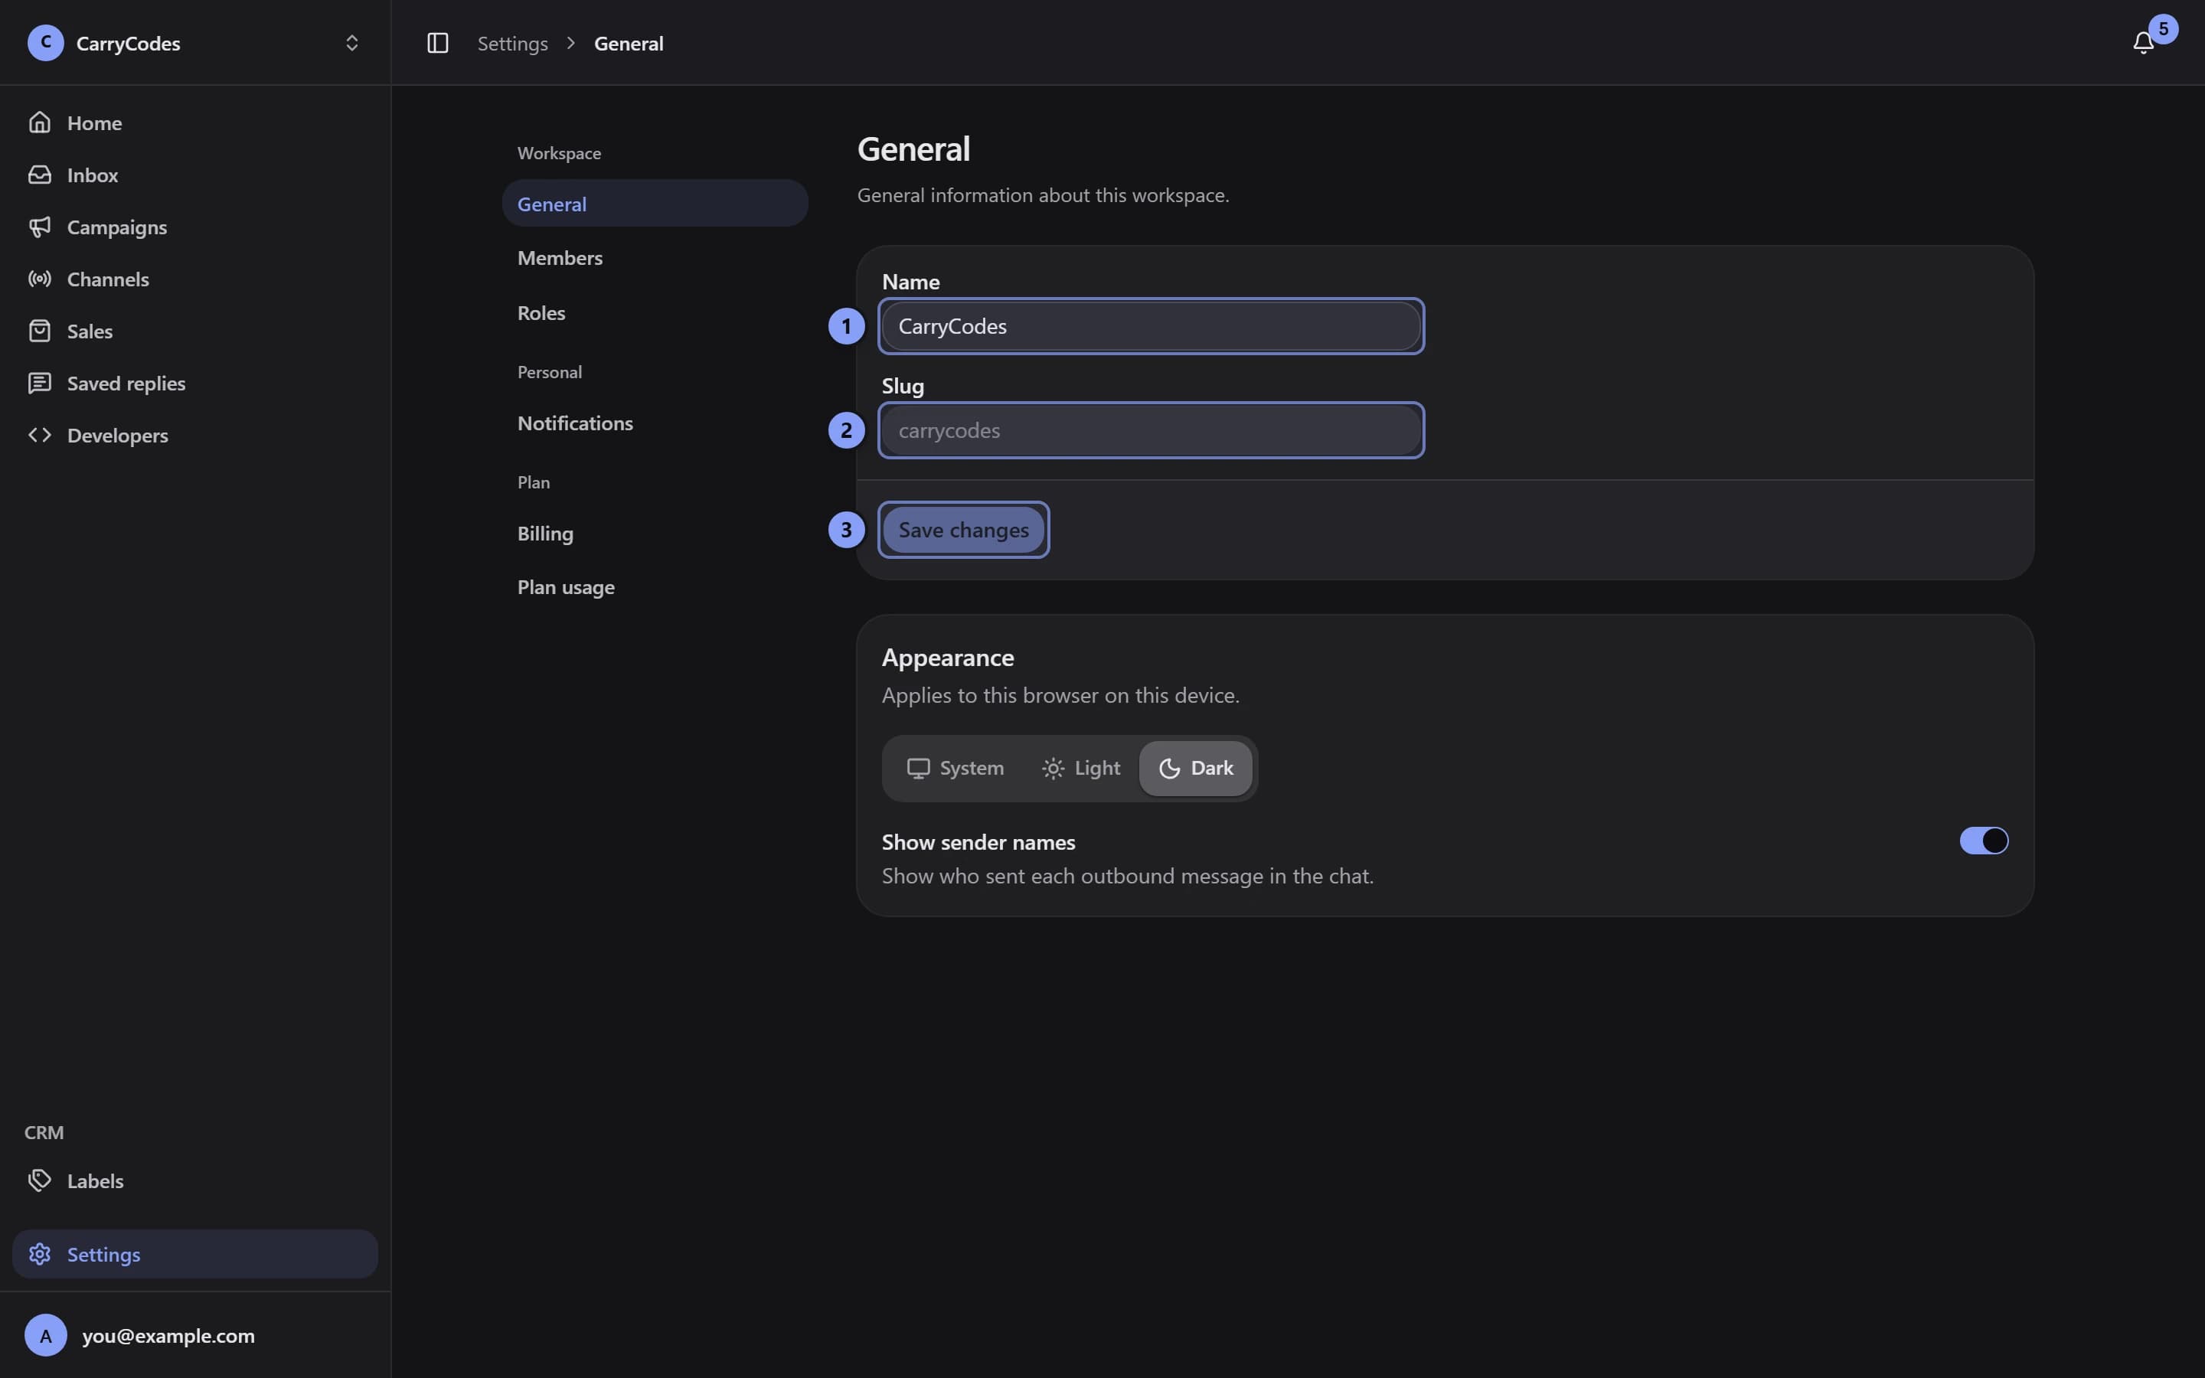Open Developers code brackets icon
The width and height of the screenshot is (2205, 1378).
click(39, 435)
